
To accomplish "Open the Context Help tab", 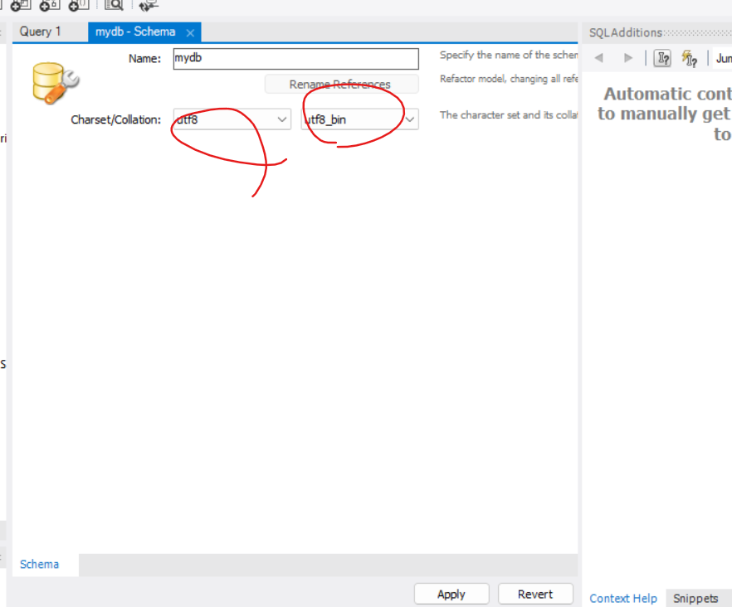I will (x=623, y=598).
